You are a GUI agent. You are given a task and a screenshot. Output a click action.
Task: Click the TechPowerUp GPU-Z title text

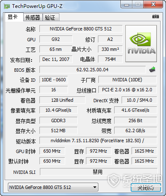click(37, 6)
